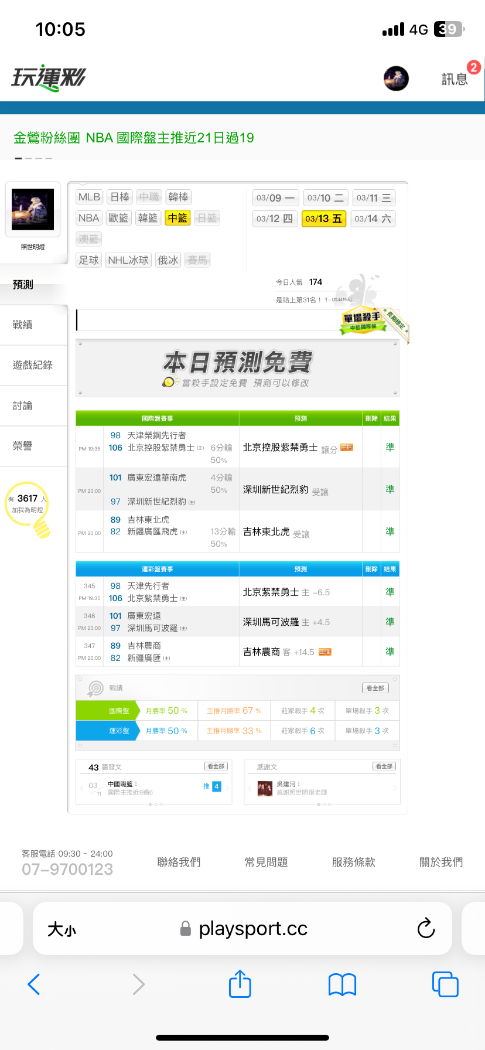Image resolution: width=485 pixels, height=1050 pixels.
Task: Select the 足球 league tab
Action: coord(89,260)
